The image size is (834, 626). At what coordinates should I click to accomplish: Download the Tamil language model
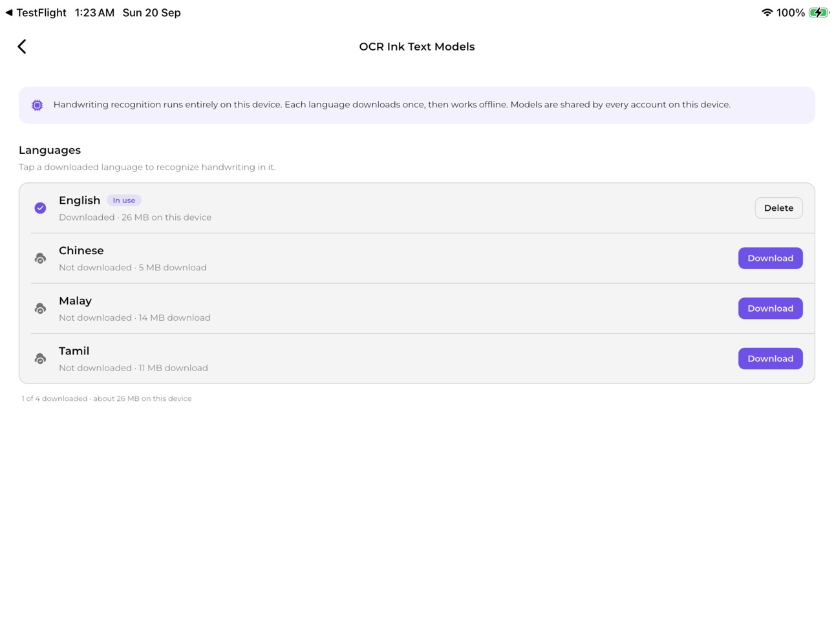(770, 358)
